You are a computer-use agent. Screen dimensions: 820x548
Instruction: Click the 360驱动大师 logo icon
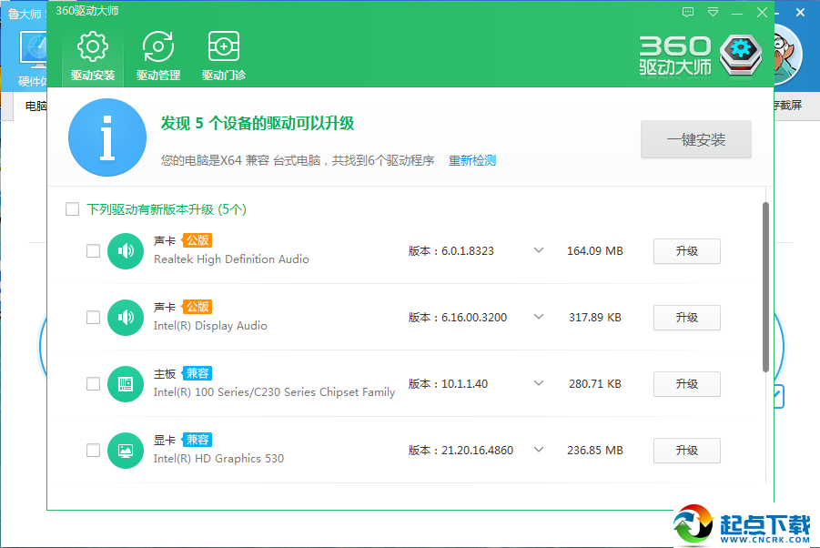click(740, 55)
